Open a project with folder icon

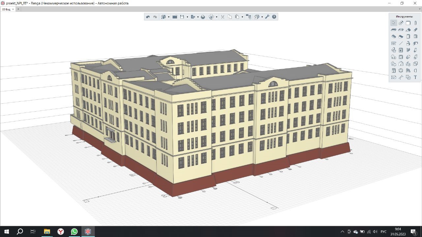[175, 17]
